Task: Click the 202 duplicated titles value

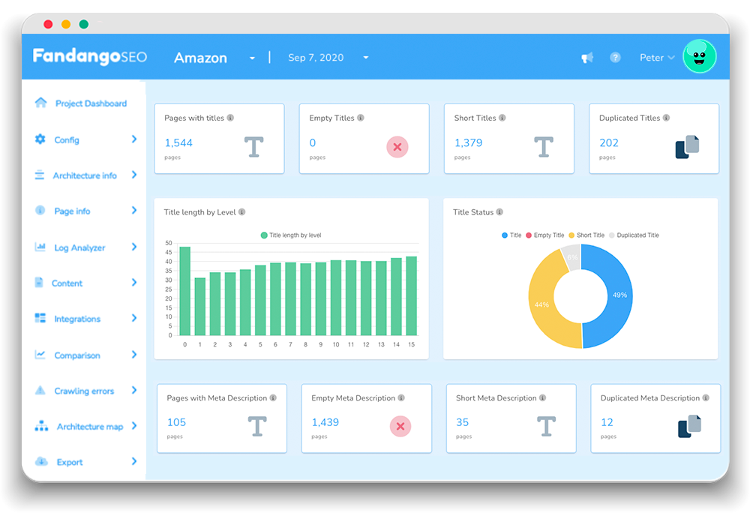Action: pos(609,142)
